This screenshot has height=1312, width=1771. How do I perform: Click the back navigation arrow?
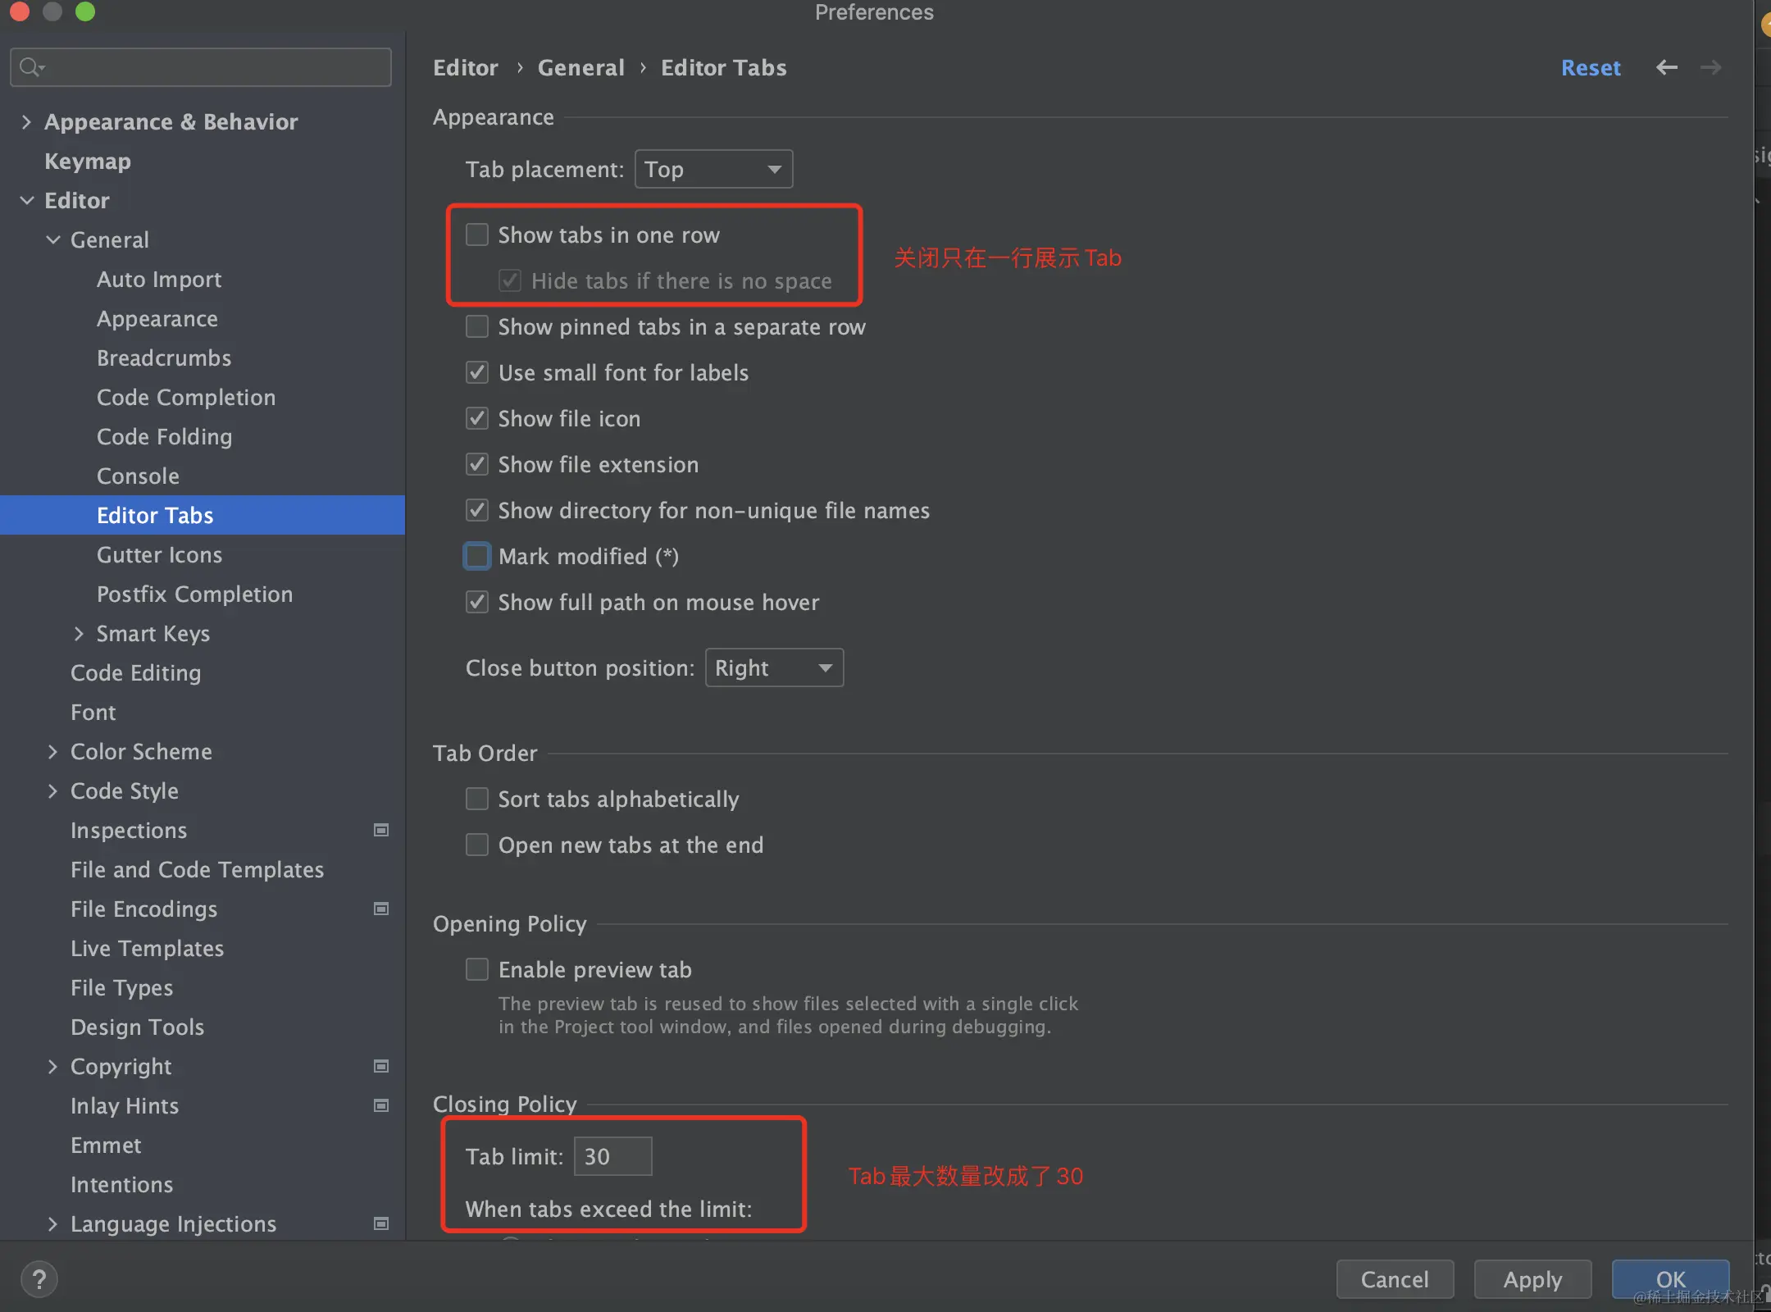tap(1666, 67)
